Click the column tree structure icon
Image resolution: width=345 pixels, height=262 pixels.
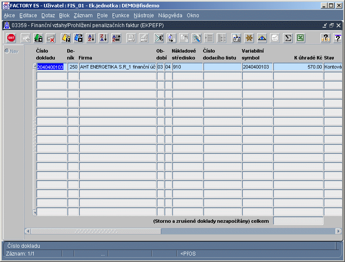click(x=221, y=38)
